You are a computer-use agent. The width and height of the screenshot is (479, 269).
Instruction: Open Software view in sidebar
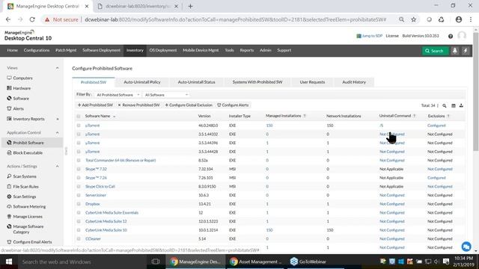[21, 99]
